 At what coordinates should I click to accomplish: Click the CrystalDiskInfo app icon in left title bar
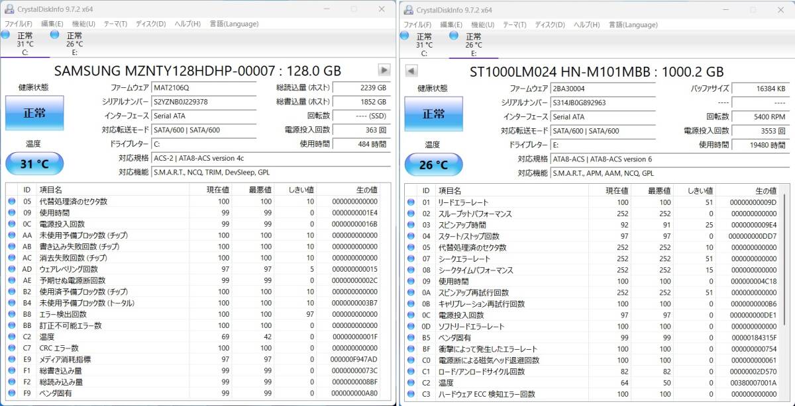(x=9, y=9)
